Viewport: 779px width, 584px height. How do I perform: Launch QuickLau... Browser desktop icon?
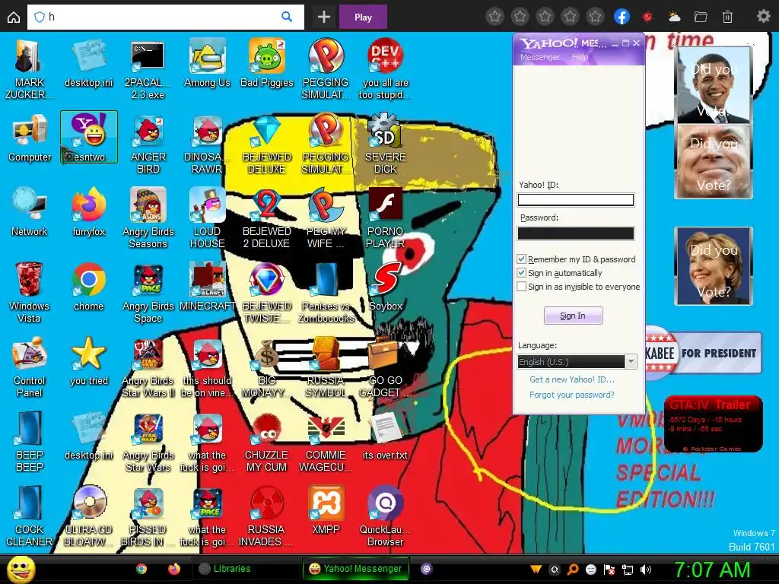tap(386, 516)
